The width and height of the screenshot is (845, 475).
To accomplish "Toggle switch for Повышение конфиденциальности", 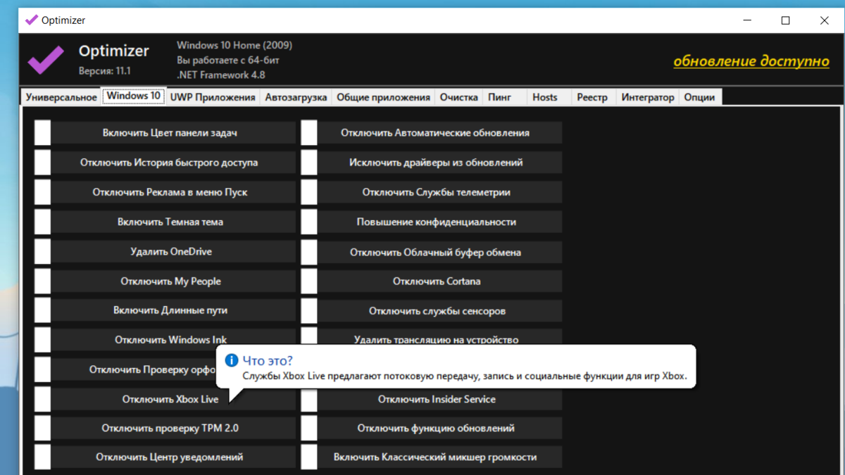I will [309, 222].
